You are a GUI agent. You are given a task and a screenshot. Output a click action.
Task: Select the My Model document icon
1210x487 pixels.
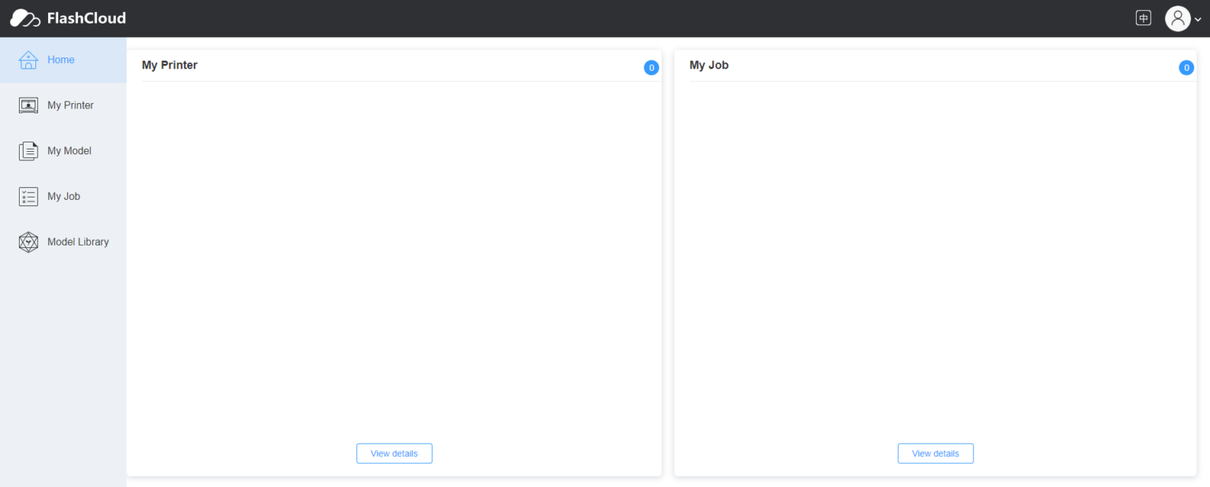click(28, 151)
